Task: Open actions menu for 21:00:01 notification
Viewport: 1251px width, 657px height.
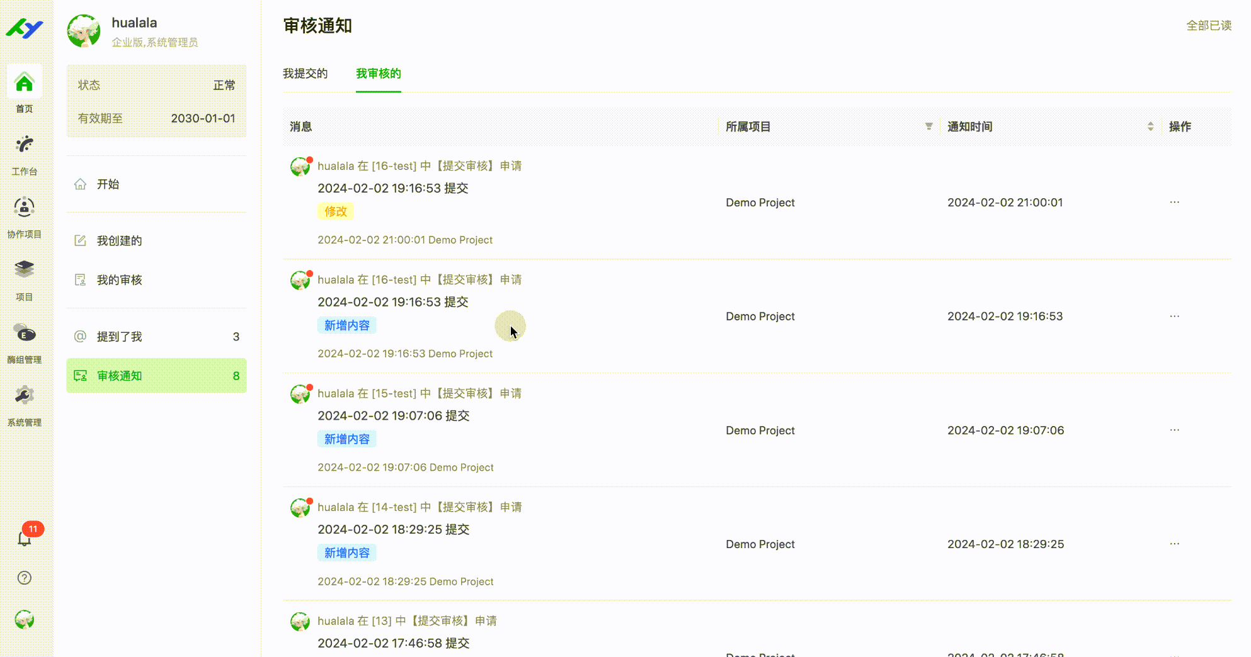Action: tap(1174, 203)
